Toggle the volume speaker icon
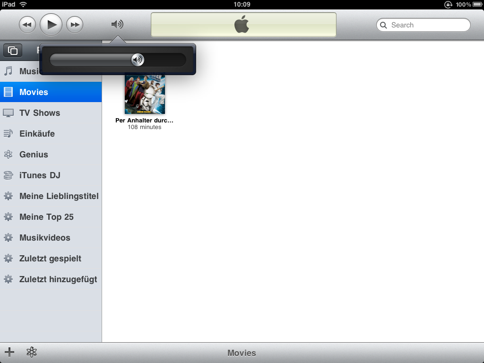Viewport: 484px width, 363px height. pyautogui.click(x=117, y=25)
